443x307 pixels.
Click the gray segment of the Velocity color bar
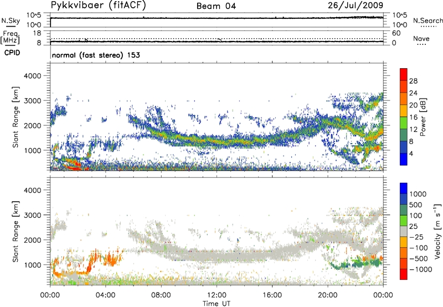pos(404,231)
